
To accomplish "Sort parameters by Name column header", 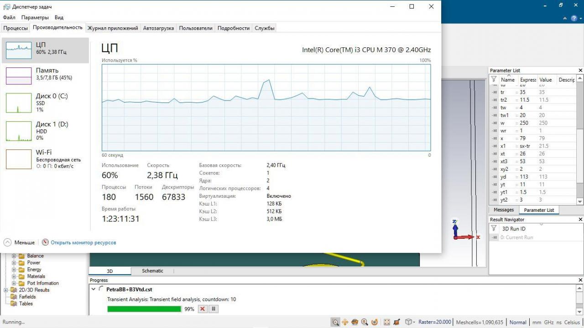I will point(508,80).
